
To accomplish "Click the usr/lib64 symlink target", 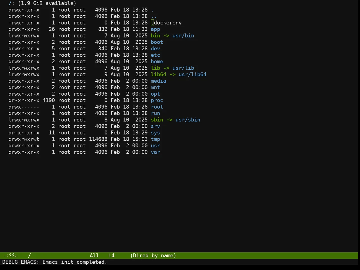I will point(192,75).
